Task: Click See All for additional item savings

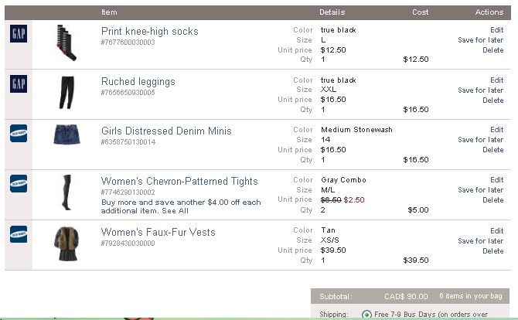Action: point(175,210)
